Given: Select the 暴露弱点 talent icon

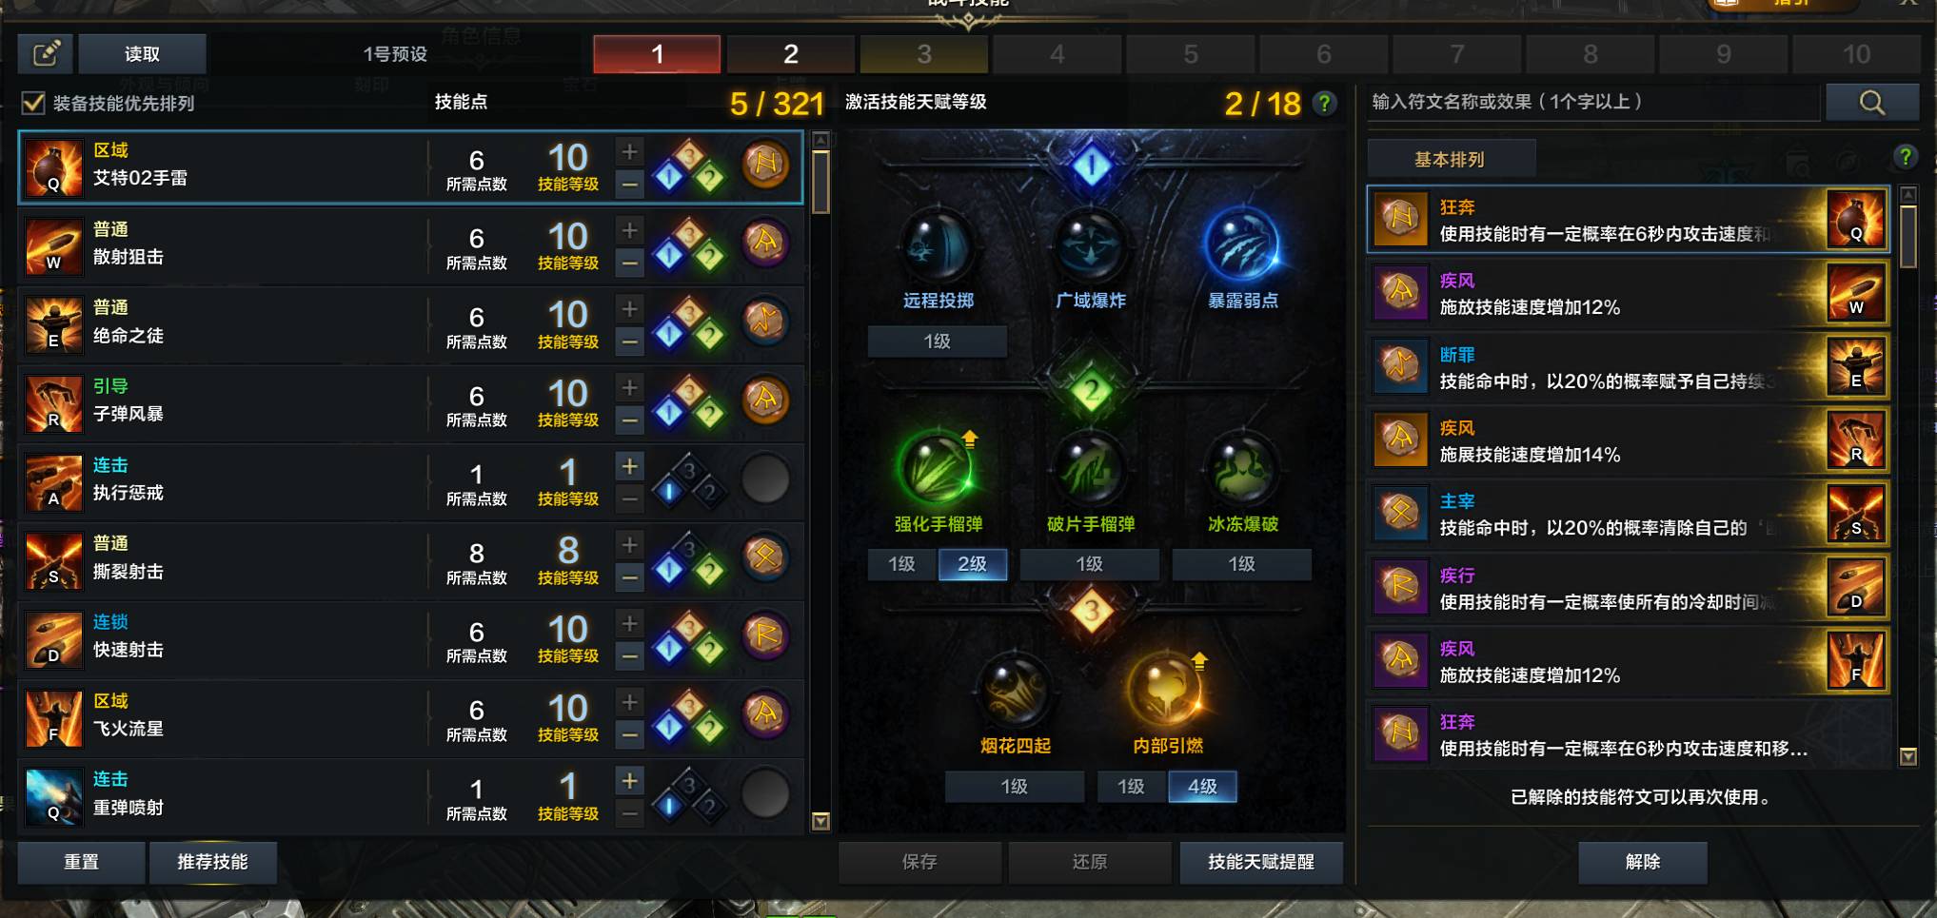Looking at the screenshot, I should [1242, 245].
